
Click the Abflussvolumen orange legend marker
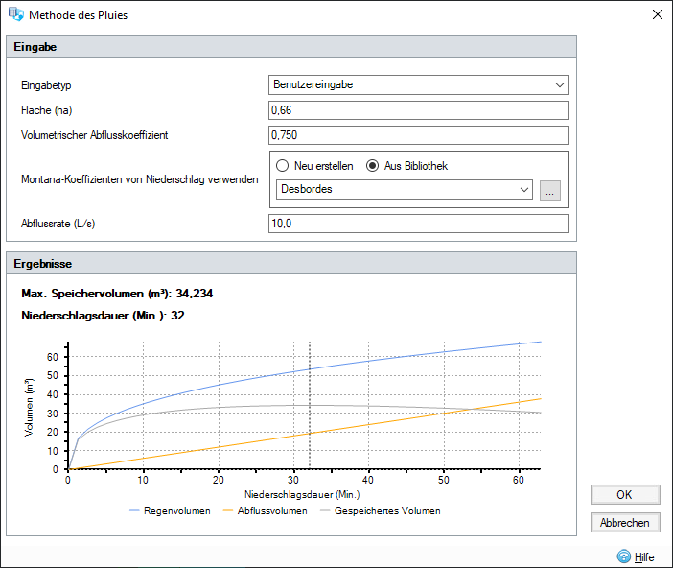[x=228, y=510]
